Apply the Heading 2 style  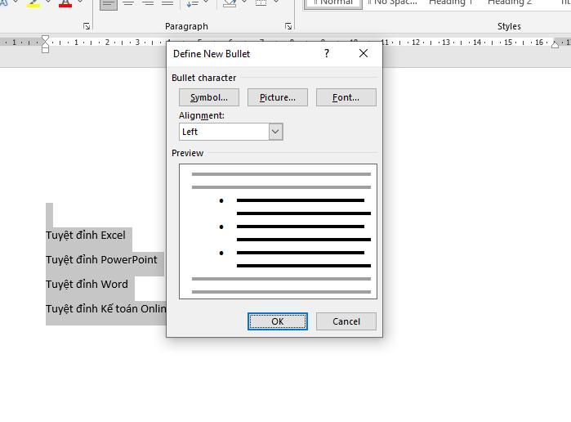[510, 3]
